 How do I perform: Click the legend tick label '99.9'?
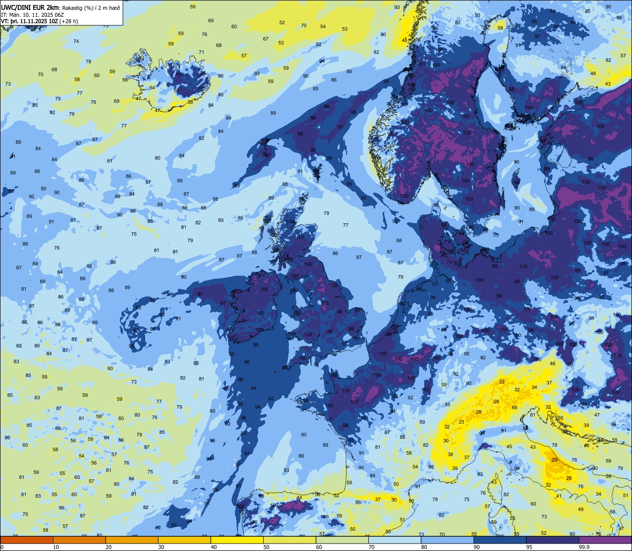tap(585, 547)
